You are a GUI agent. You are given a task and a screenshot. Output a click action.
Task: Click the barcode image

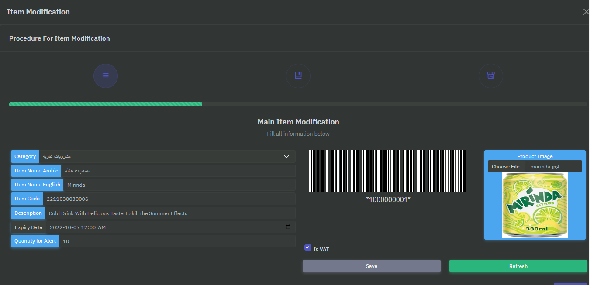[x=388, y=171]
